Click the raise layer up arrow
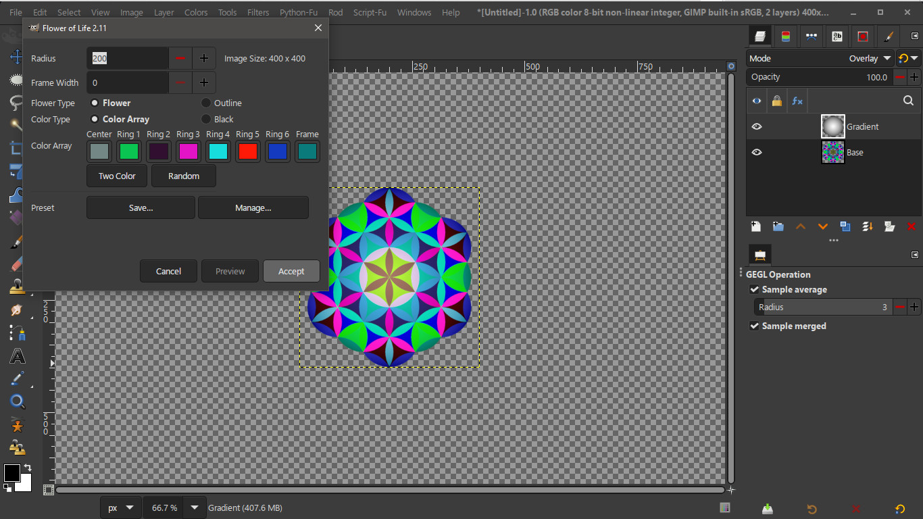 (801, 226)
